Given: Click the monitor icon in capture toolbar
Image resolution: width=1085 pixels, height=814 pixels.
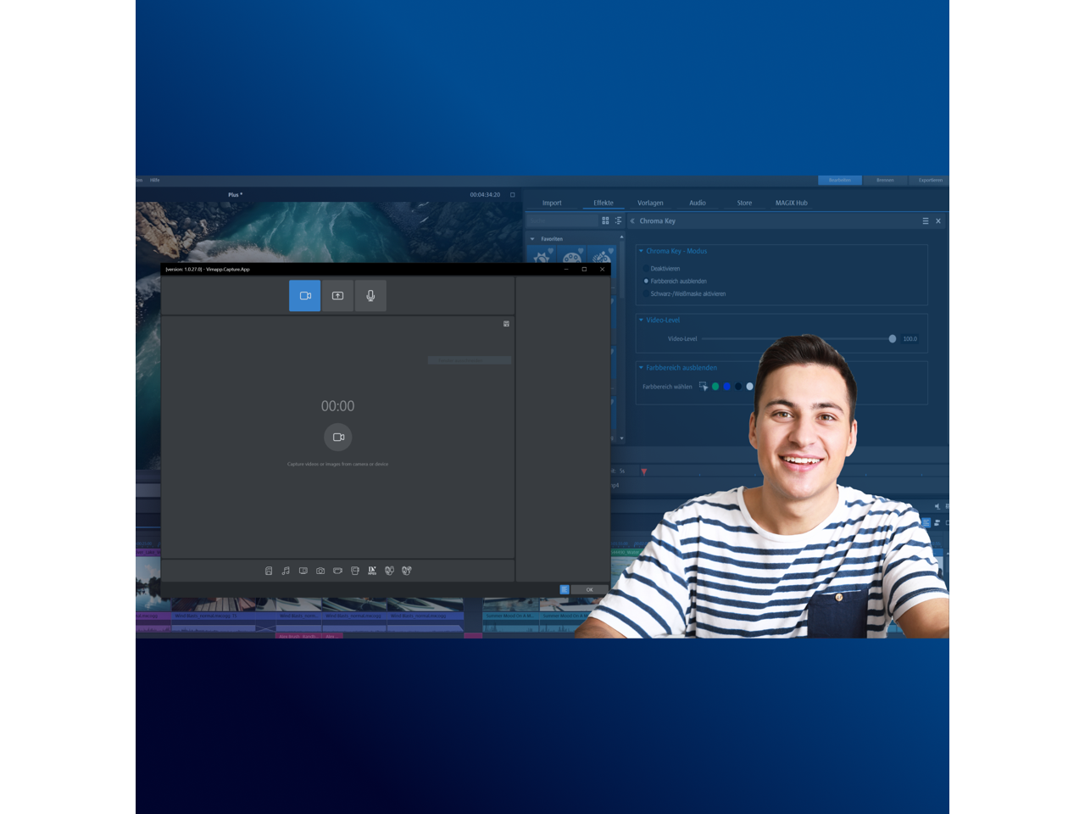Looking at the screenshot, I should point(303,571).
